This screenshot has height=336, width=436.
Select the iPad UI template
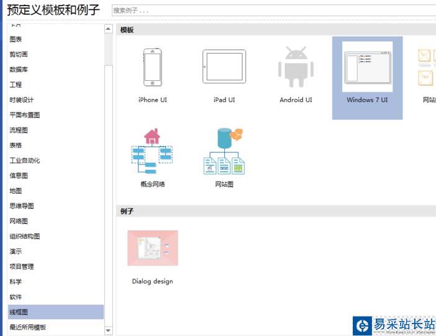224,75
